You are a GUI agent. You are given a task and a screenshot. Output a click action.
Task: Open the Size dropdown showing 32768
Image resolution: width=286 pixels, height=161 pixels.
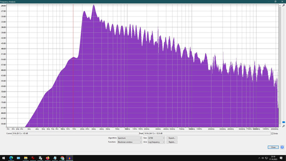[x=156, y=138]
